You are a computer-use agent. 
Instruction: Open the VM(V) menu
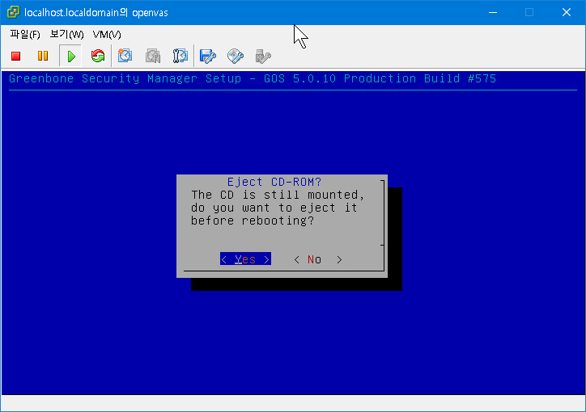[107, 35]
